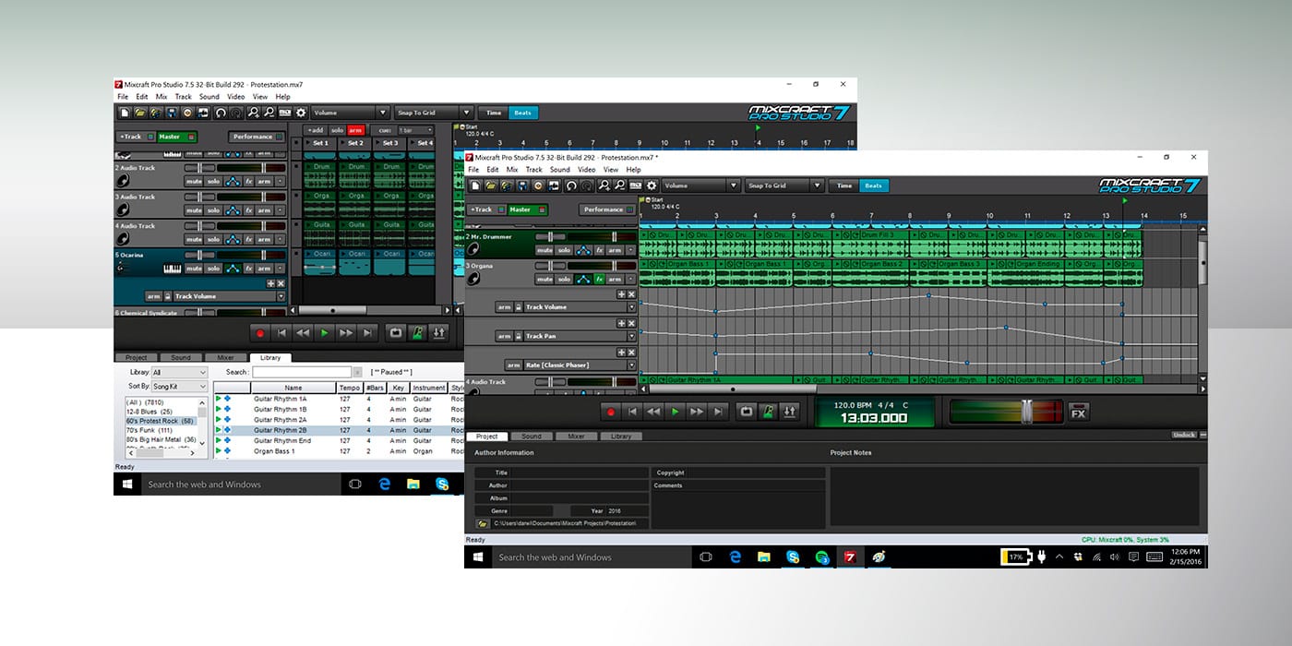Solo the Organa track
The image size is (1292, 646).
click(564, 280)
